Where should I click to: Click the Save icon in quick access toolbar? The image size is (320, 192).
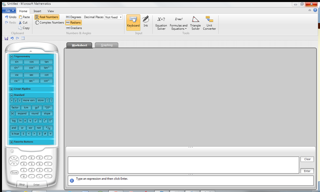[x=6, y=39]
